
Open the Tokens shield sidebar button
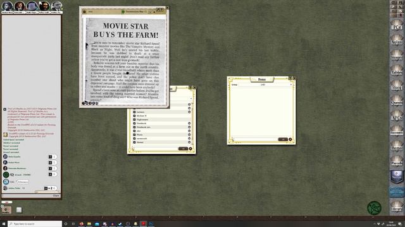click(397, 177)
